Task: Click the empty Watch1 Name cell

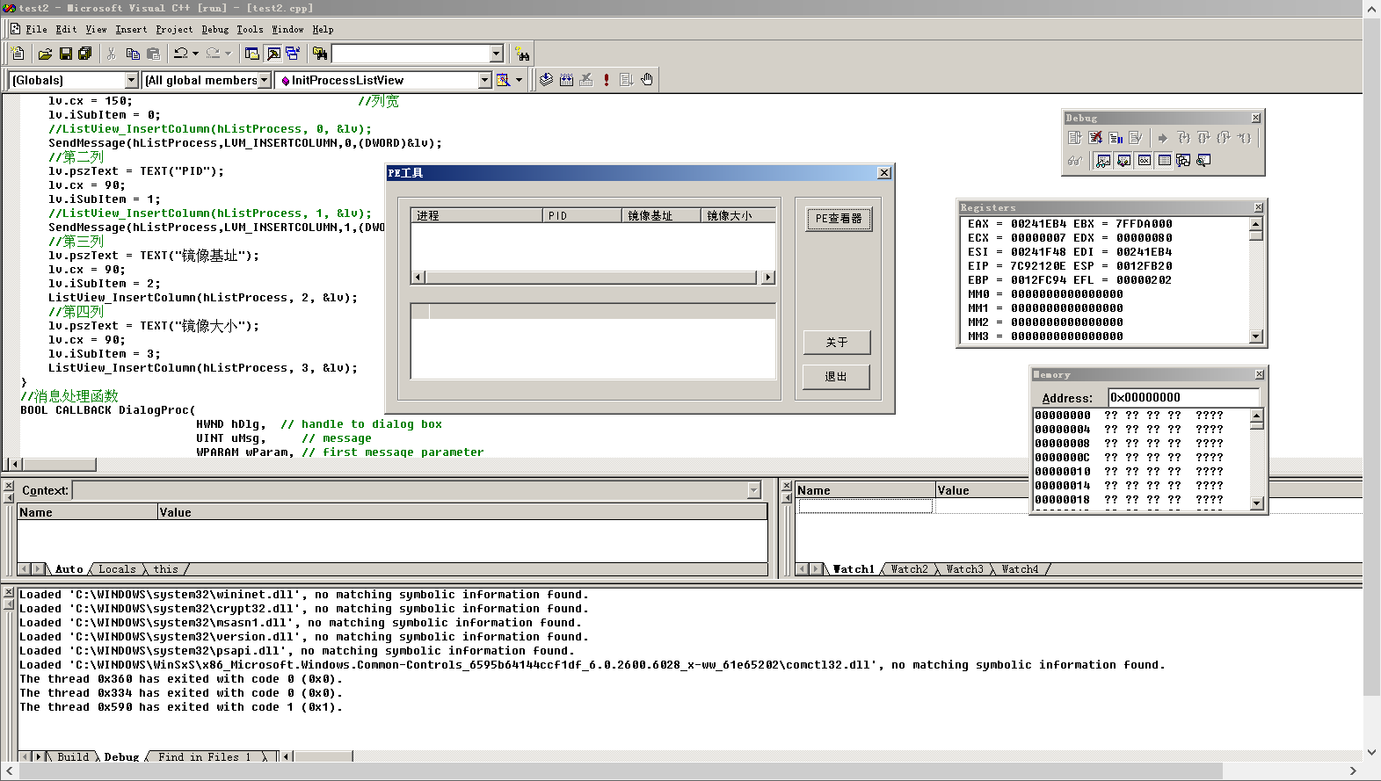Action: [865, 506]
